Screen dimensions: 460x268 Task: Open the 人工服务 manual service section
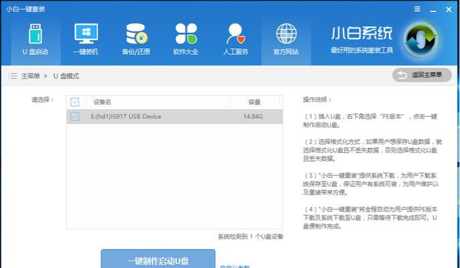tap(236, 41)
